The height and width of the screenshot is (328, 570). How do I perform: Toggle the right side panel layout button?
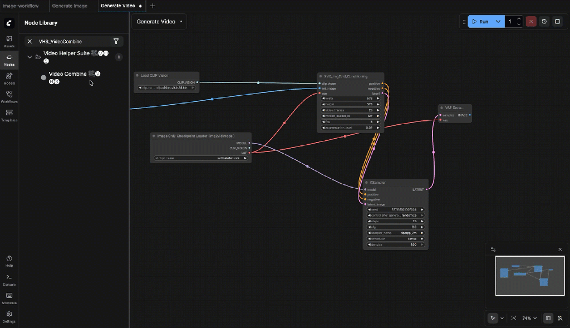(558, 22)
